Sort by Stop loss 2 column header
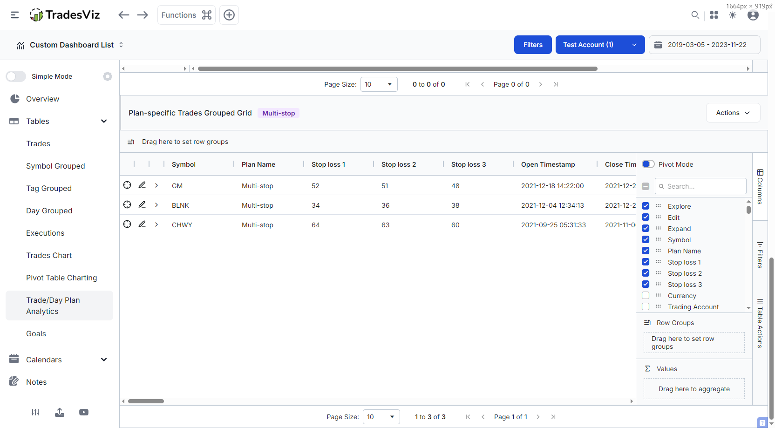The width and height of the screenshot is (775, 428). (x=399, y=164)
